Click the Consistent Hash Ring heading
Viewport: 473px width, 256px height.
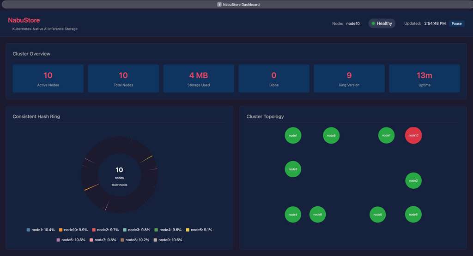coord(36,116)
